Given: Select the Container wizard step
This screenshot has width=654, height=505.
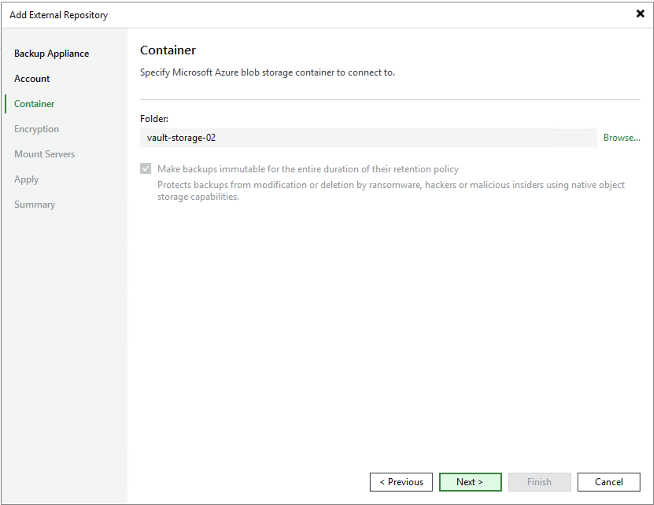Looking at the screenshot, I should click(x=34, y=104).
